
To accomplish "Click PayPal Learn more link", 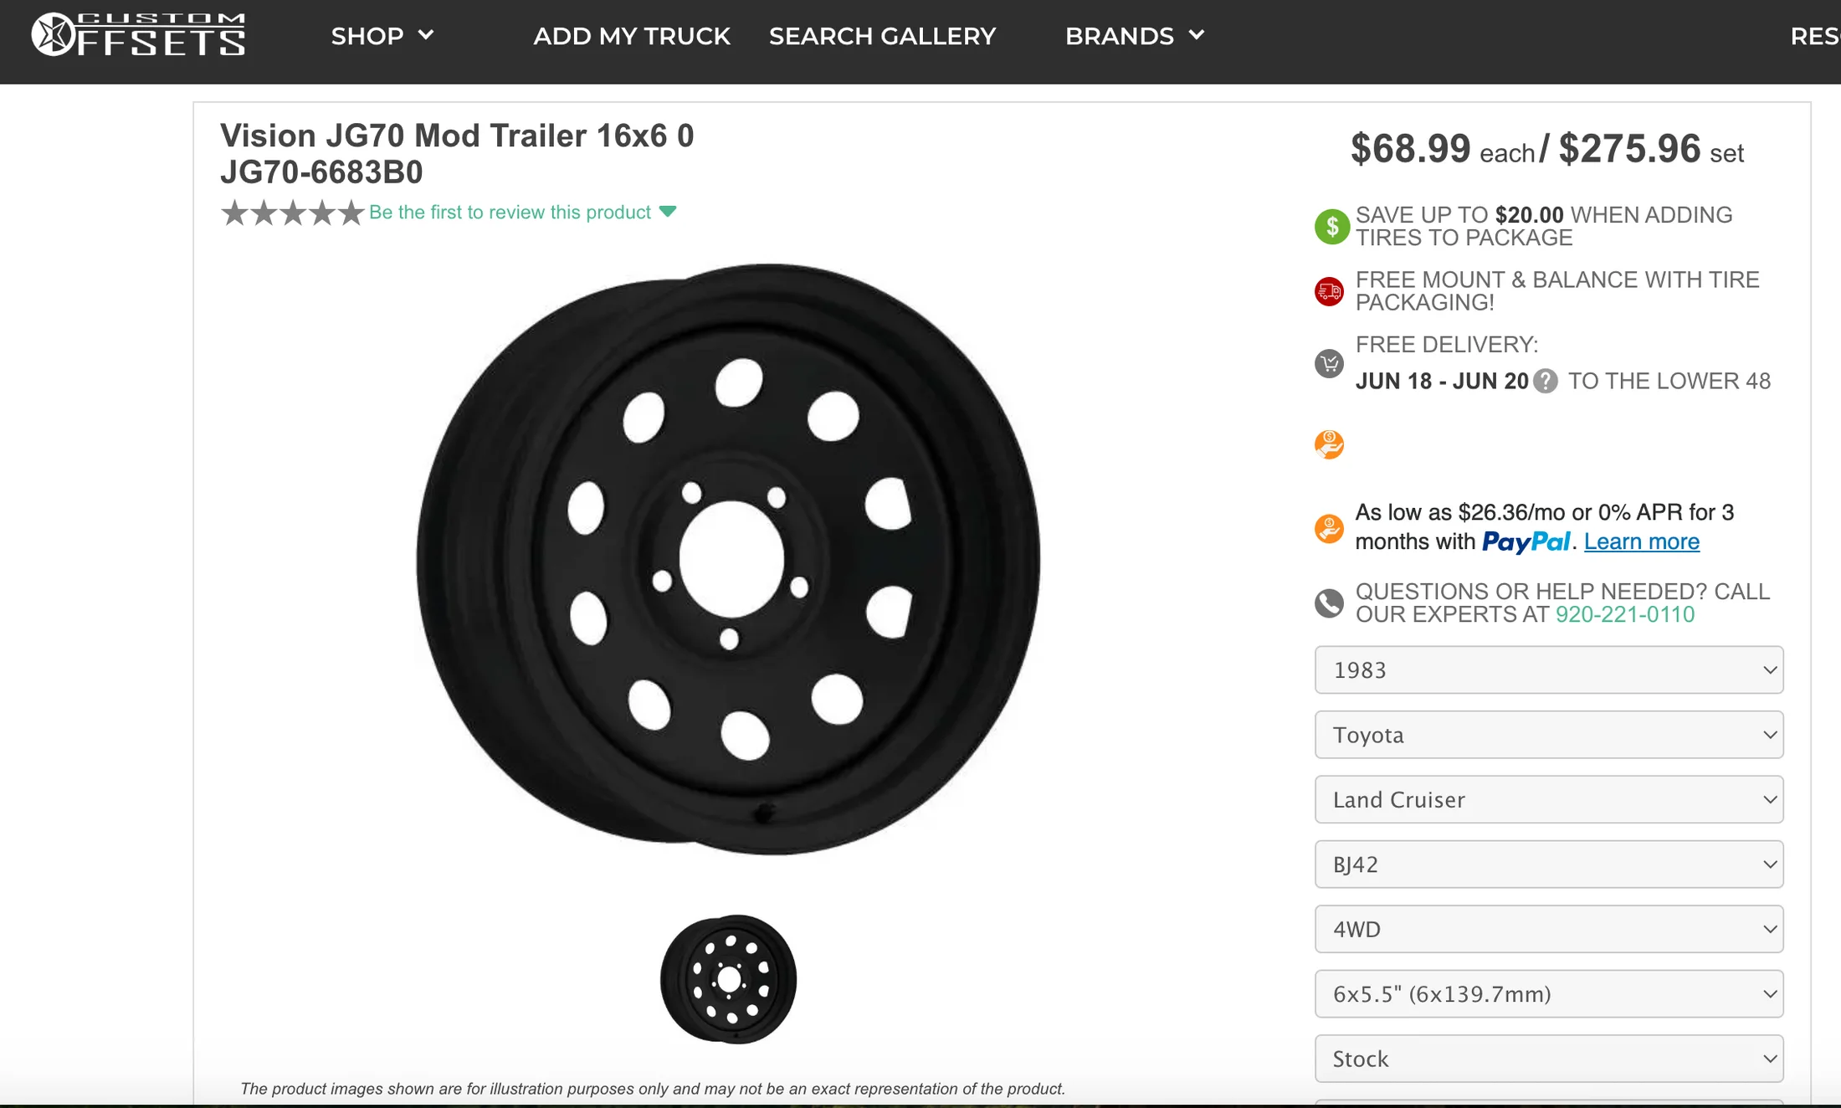I will (x=1641, y=542).
